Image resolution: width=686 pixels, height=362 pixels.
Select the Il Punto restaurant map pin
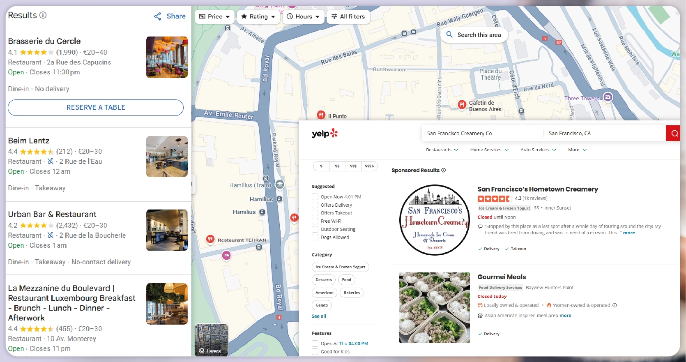tap(321, 115)
